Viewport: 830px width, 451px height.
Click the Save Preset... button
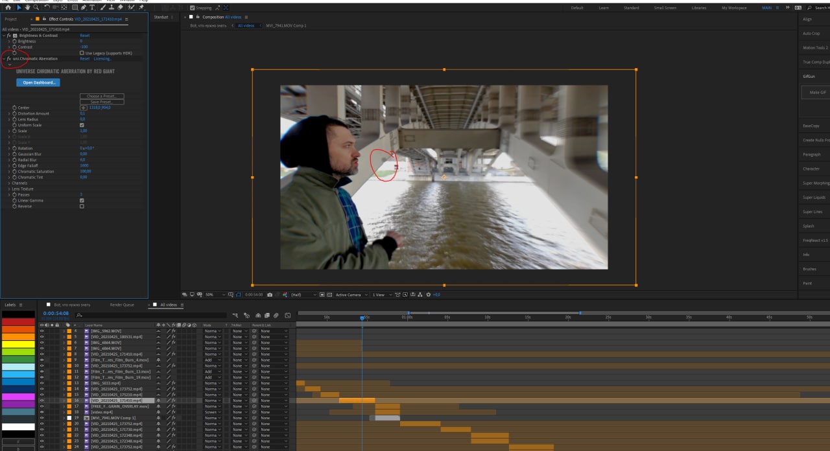click(x=102, y=102)
